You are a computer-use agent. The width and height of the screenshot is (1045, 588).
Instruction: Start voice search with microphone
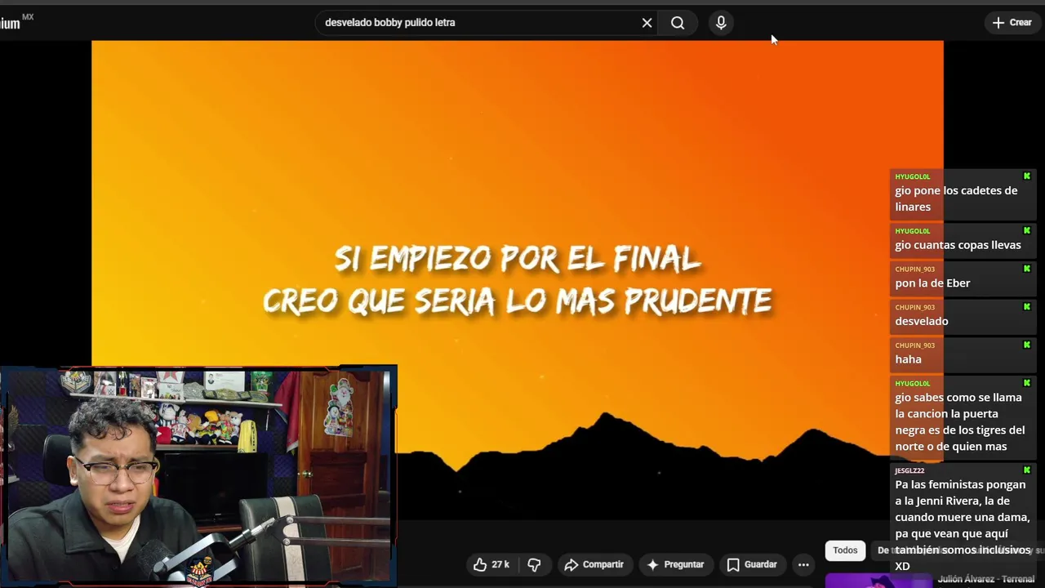pyautogui.click(x=721, y=23)
